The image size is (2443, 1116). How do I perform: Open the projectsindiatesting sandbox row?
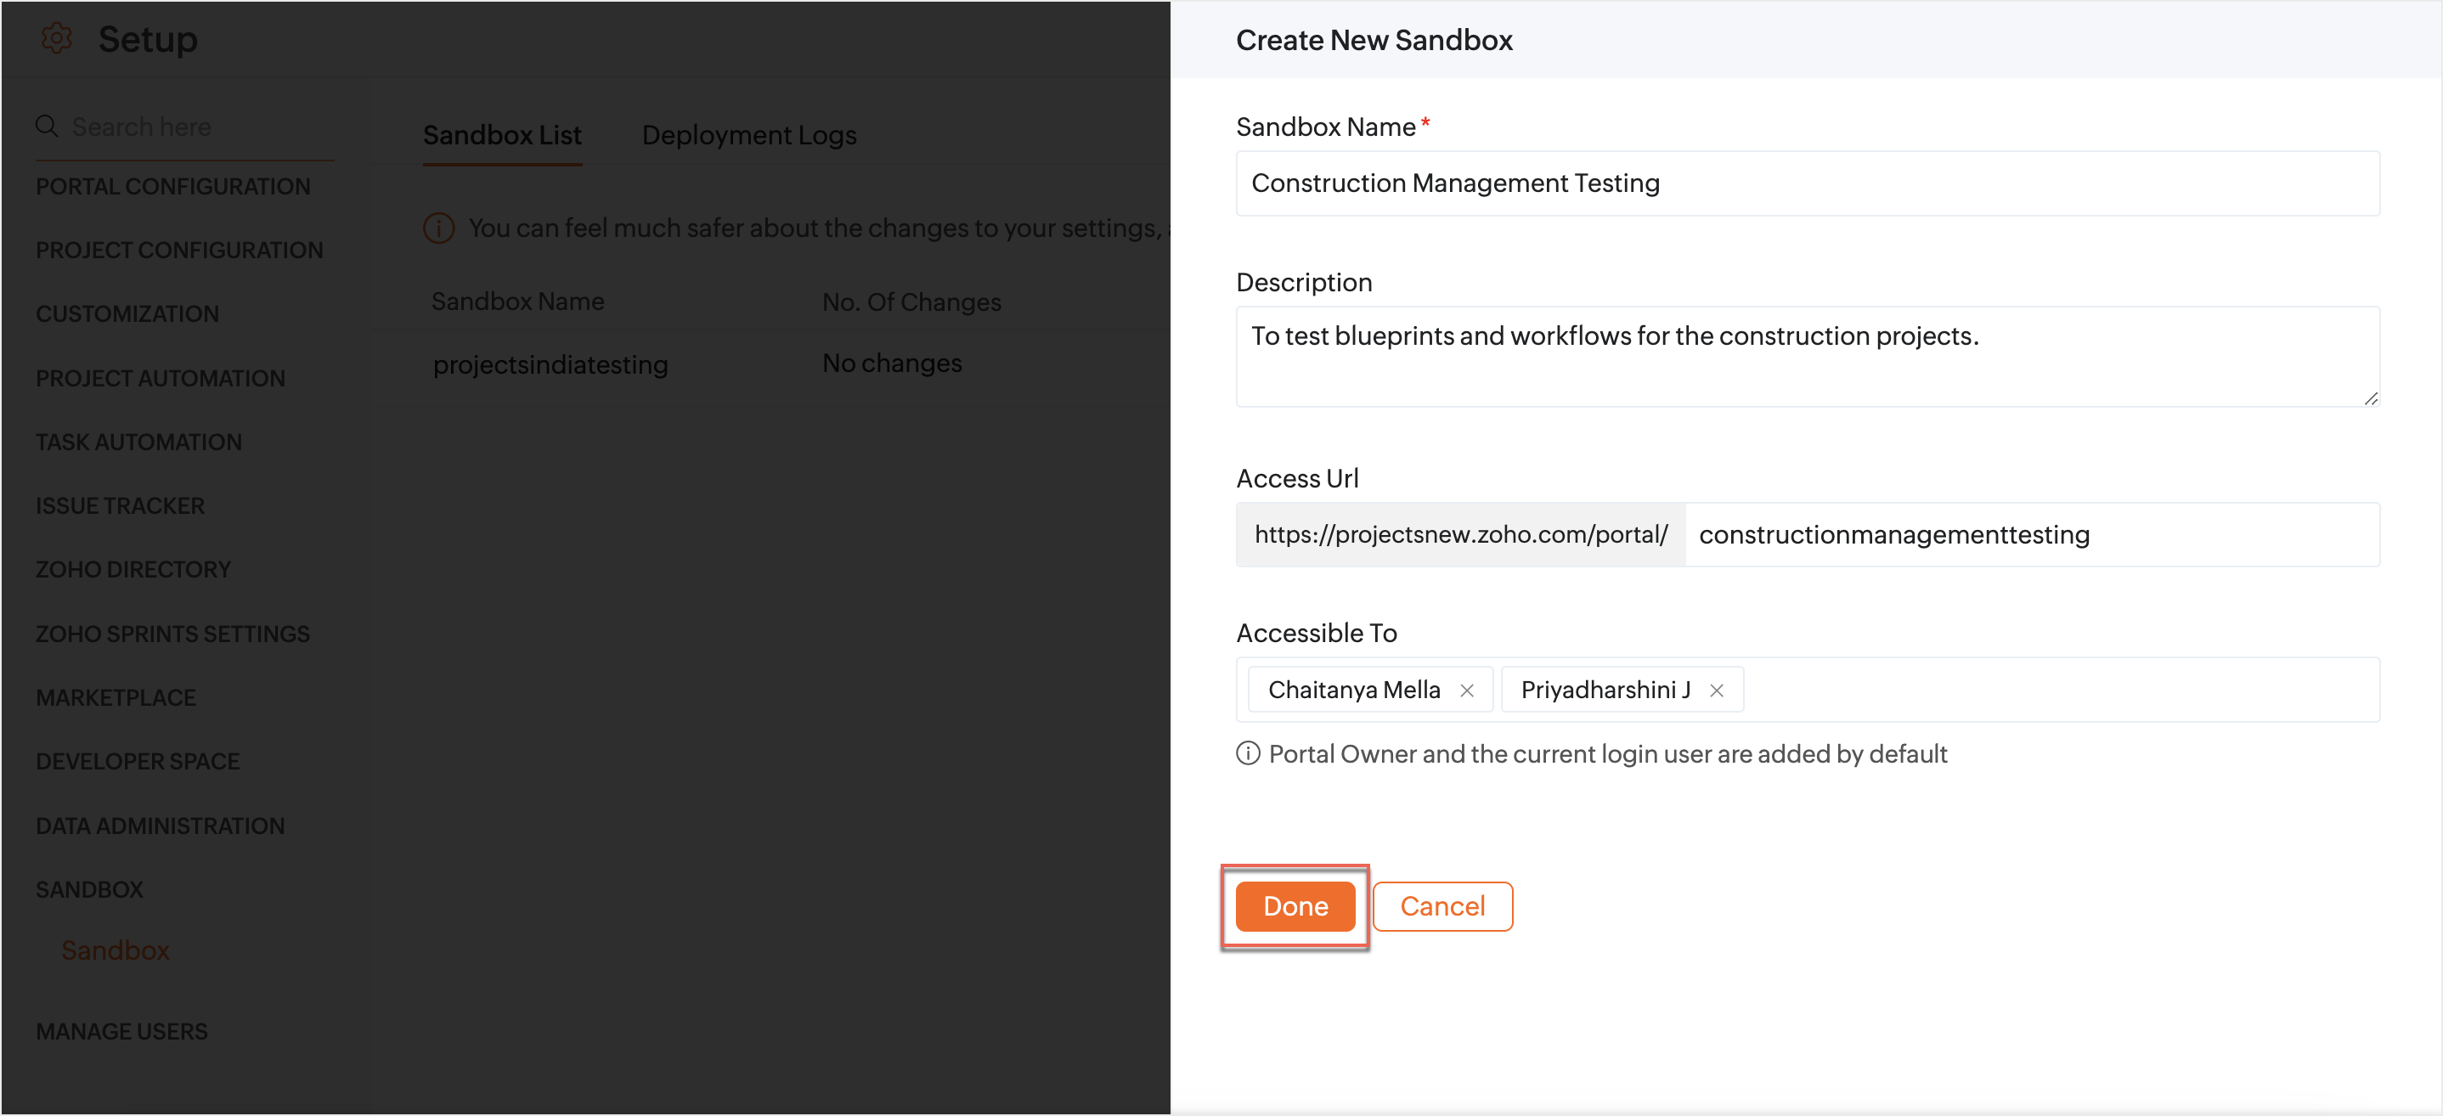click(x=550, y=365)
